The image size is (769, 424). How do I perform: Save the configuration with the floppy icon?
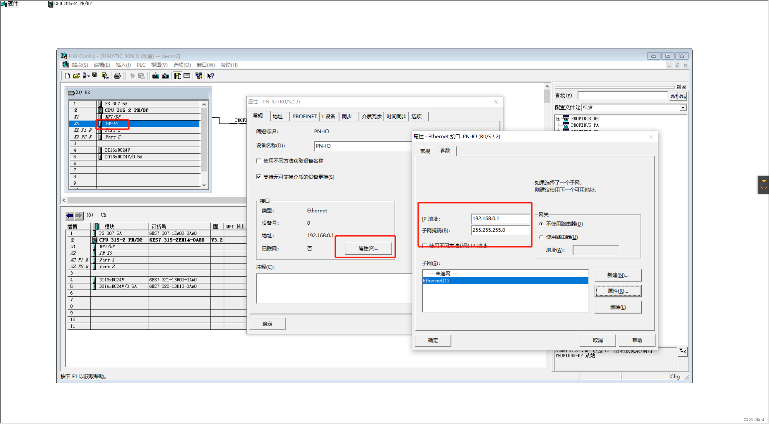click(94, 76)
